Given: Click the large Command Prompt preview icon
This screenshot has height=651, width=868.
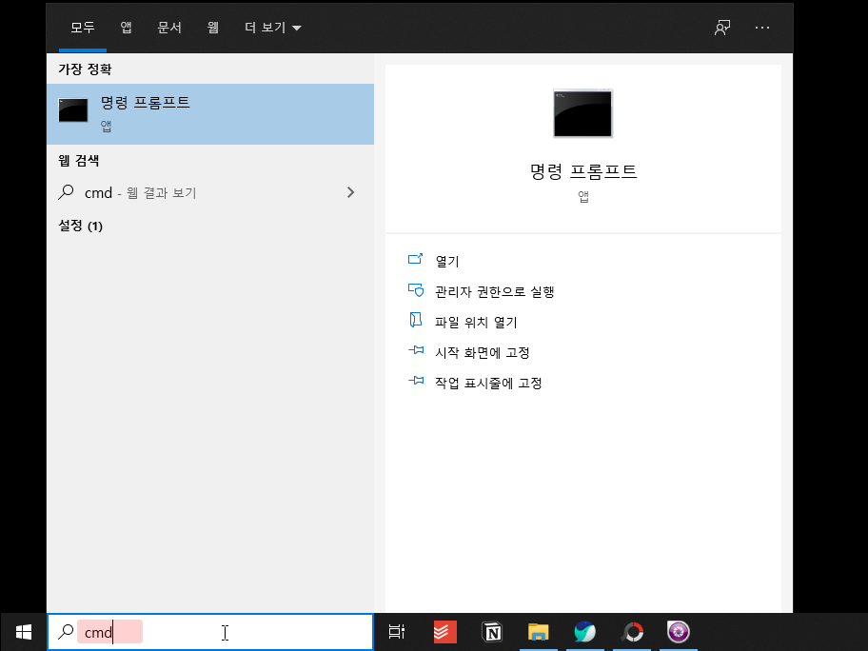Looking at the screenshot, I should coord(582,113).
